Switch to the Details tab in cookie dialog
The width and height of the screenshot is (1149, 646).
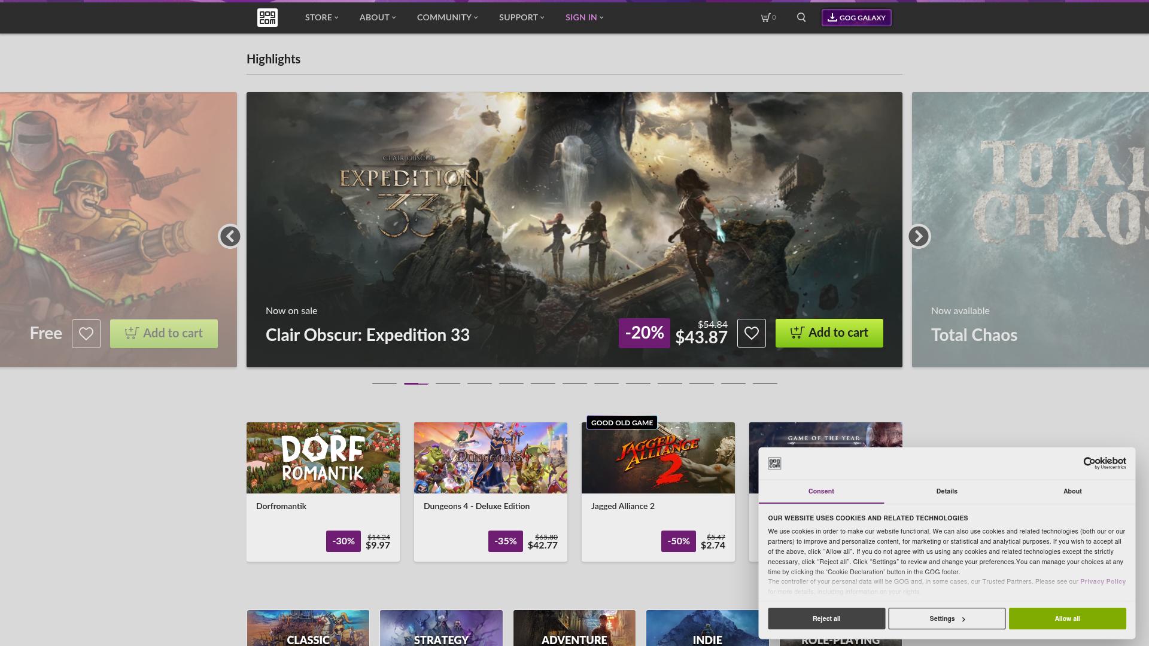pos(946,491)
